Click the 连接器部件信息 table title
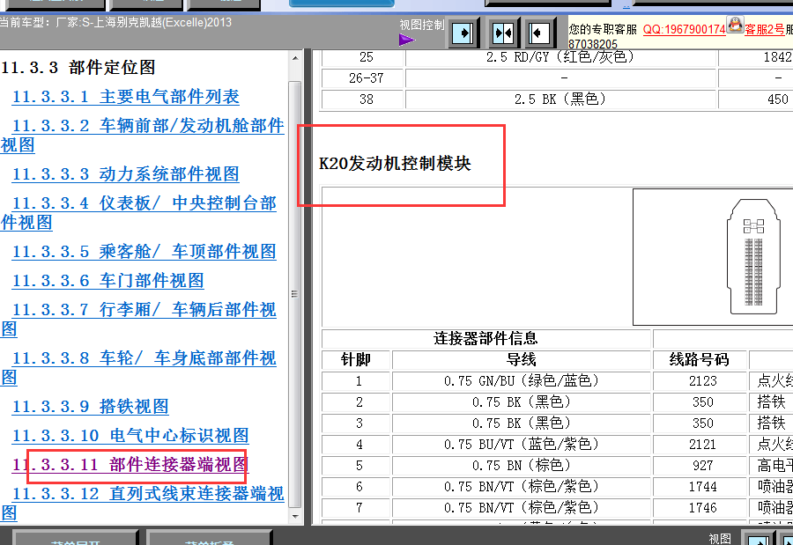Viewport: 793px width, 545px height. [485, 339]
